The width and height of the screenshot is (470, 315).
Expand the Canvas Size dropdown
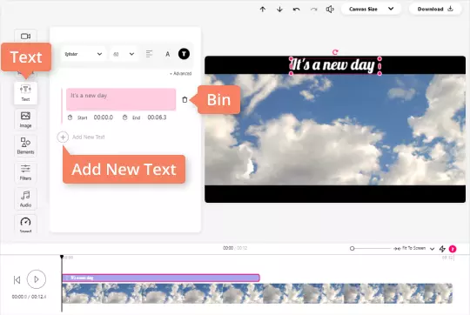[x=371, y=9]
